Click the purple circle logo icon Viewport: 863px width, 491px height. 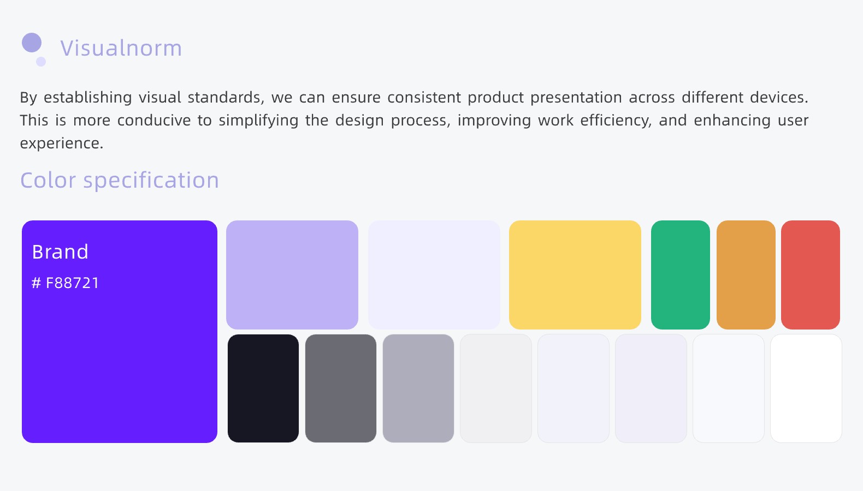pos(32,43)
